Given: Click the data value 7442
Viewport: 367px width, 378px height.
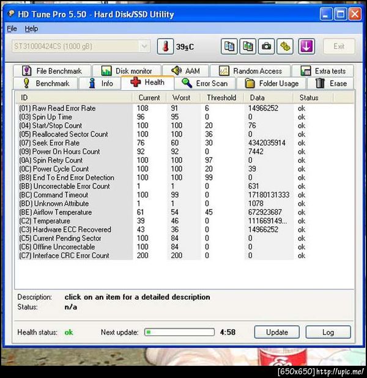Looking at the screenshot, I should [x=256, y=152].
